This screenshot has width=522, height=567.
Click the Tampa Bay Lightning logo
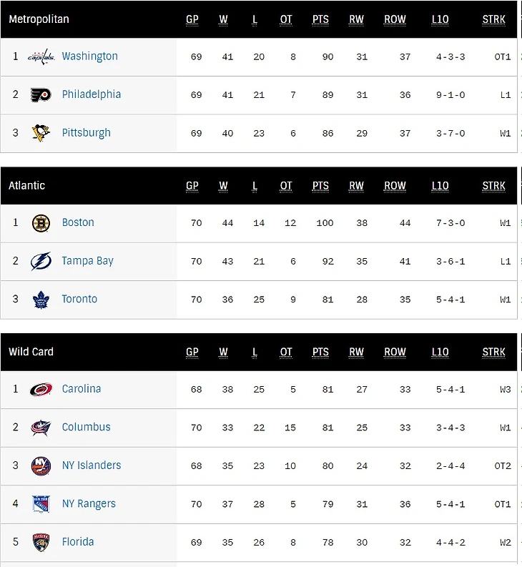pos(41,261)
